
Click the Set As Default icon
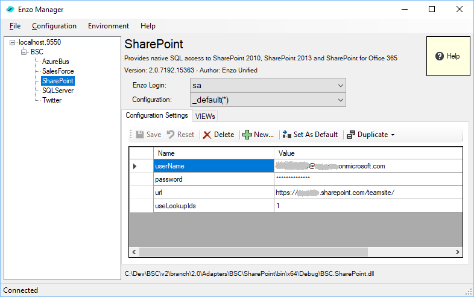(x=286, y=135)
